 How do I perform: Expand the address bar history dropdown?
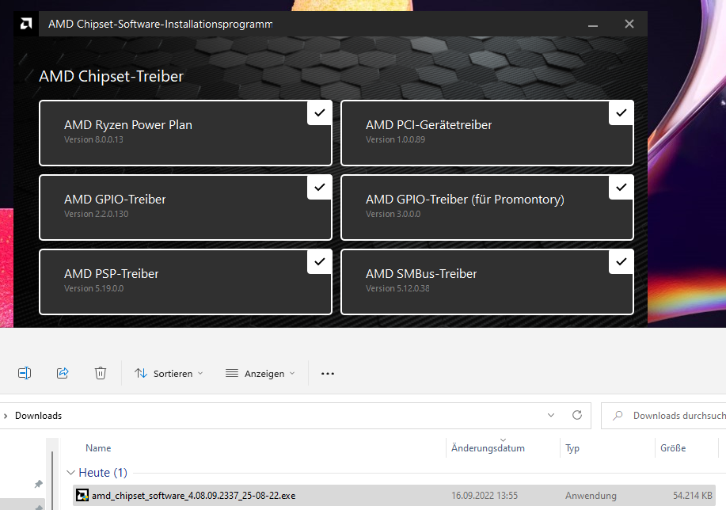(x=551, y=415)
